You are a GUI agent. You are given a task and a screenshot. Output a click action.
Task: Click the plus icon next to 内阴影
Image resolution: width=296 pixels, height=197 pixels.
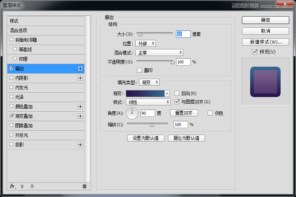80,78
